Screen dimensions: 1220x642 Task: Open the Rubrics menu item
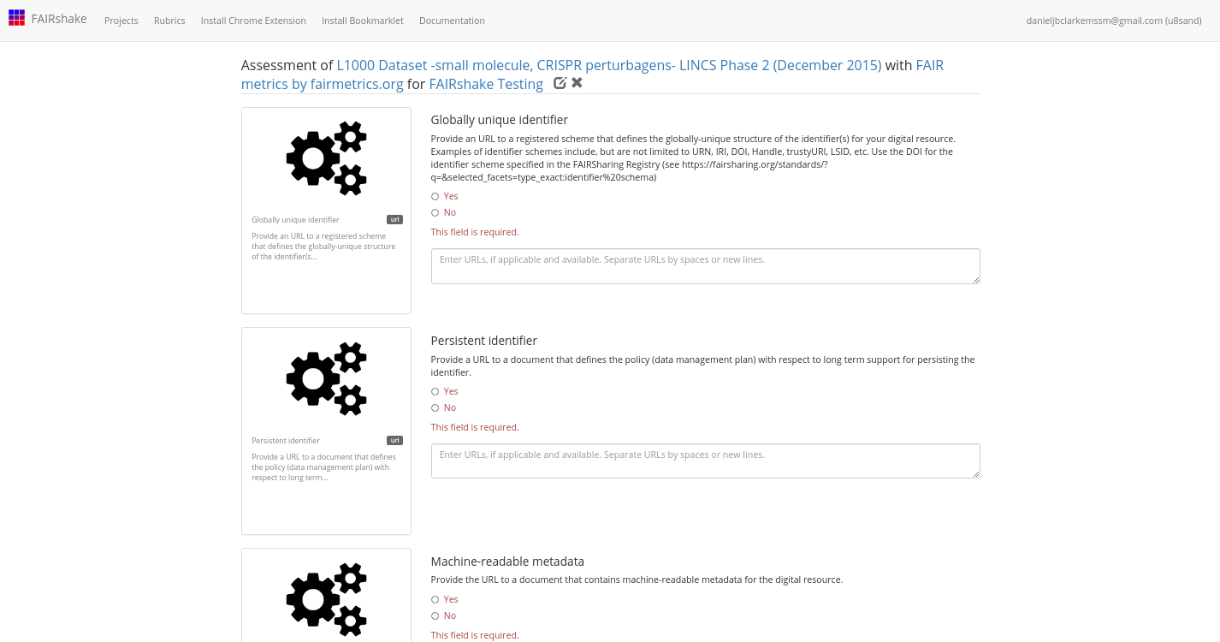169,21
